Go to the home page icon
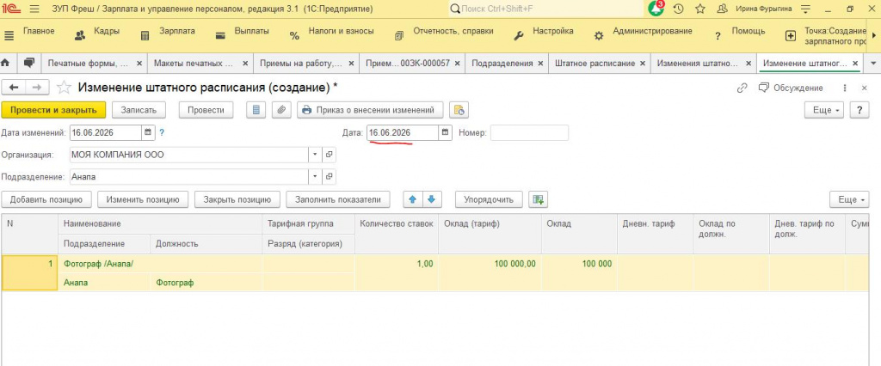This screenshot has height=366, width=881. pos(7,63)
